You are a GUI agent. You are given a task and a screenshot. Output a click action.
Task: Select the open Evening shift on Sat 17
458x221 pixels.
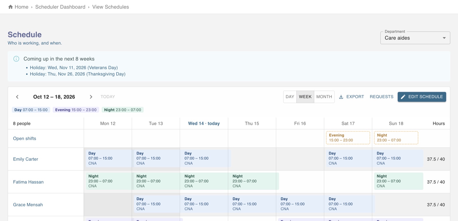tap(348, 138)
